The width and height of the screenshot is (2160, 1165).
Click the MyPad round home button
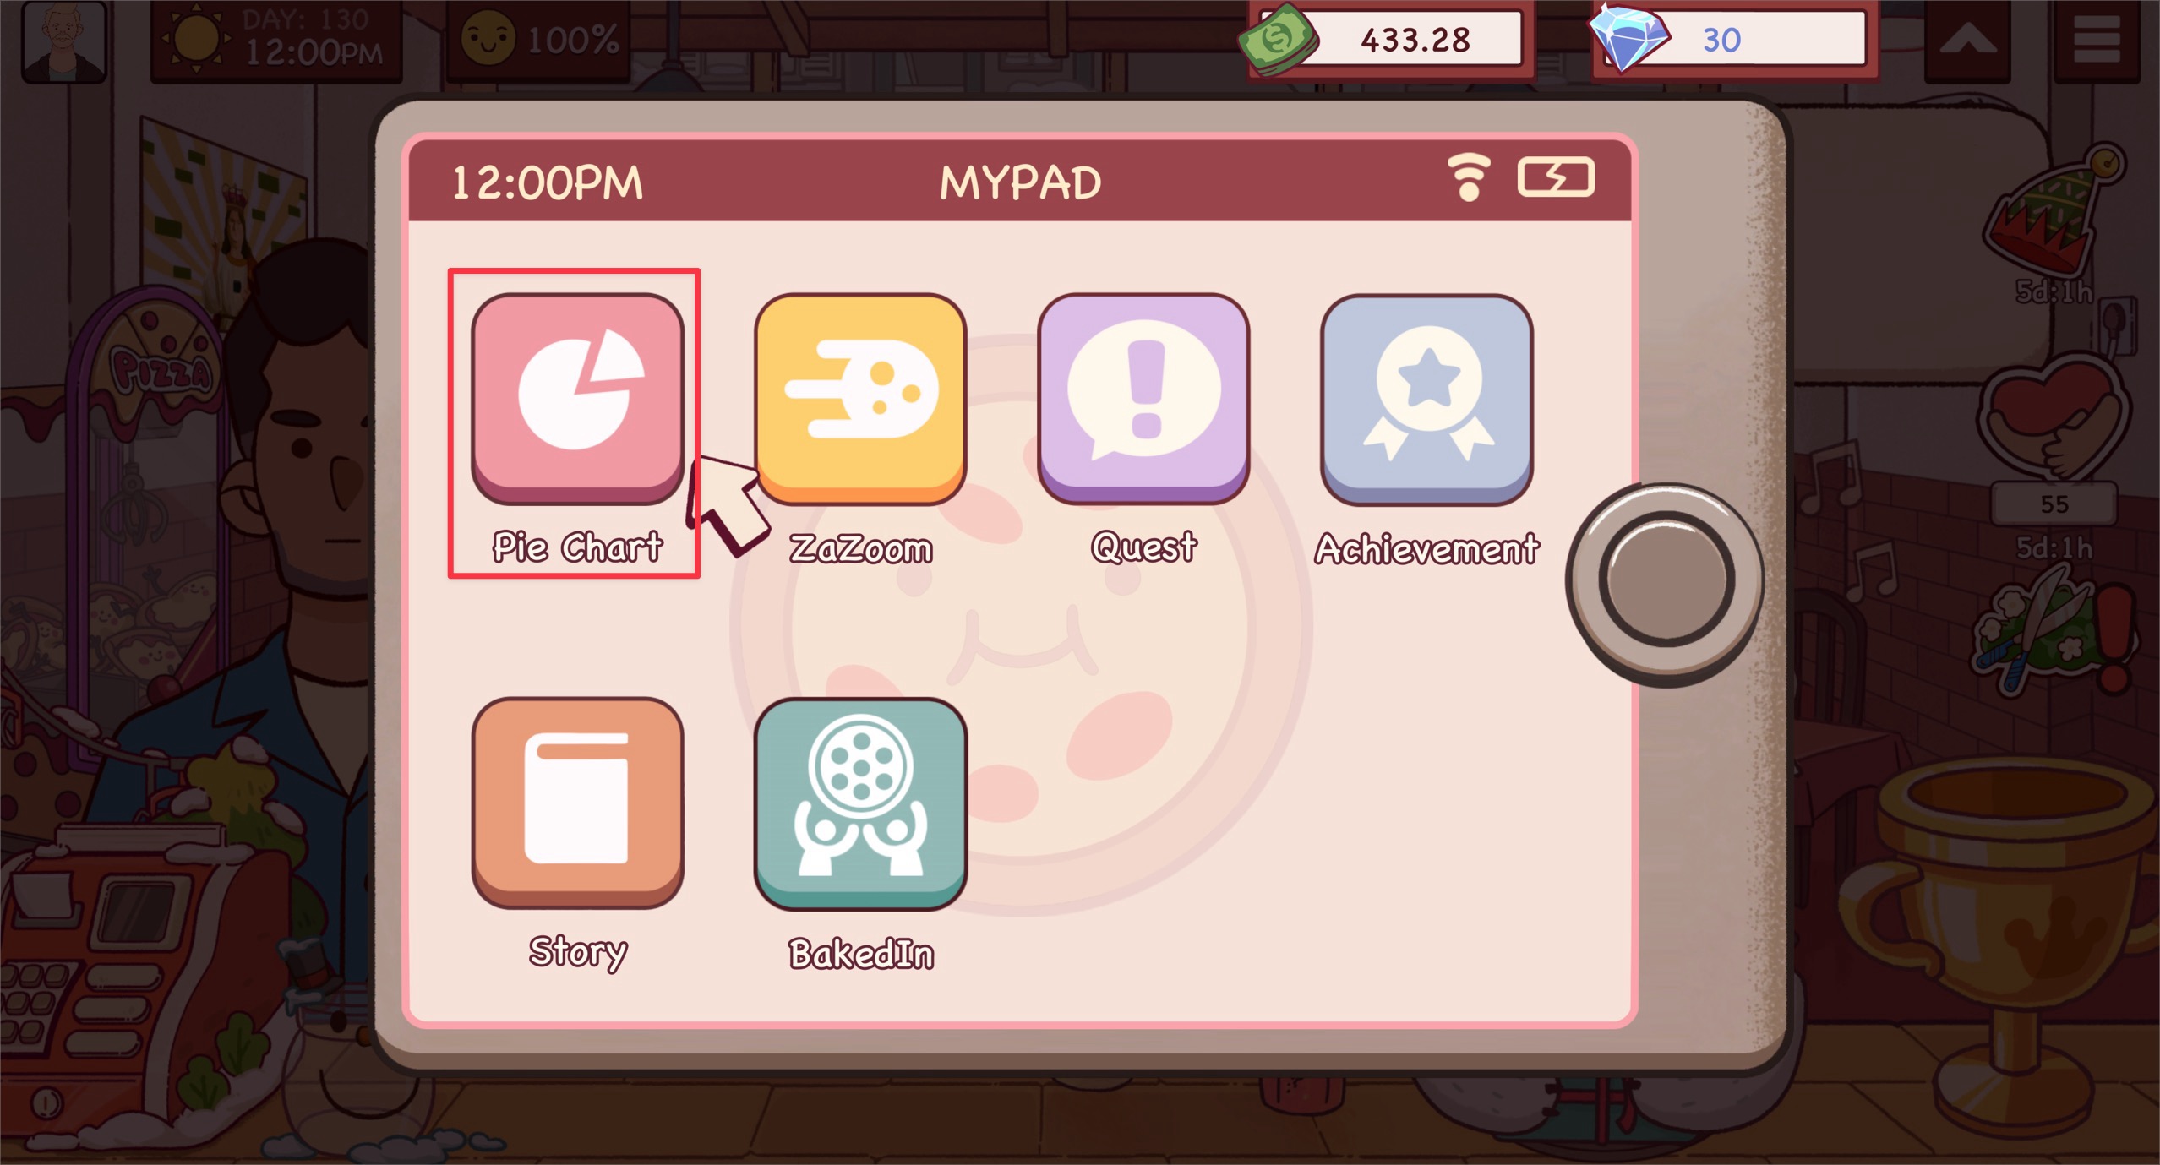coord(1666,581)
